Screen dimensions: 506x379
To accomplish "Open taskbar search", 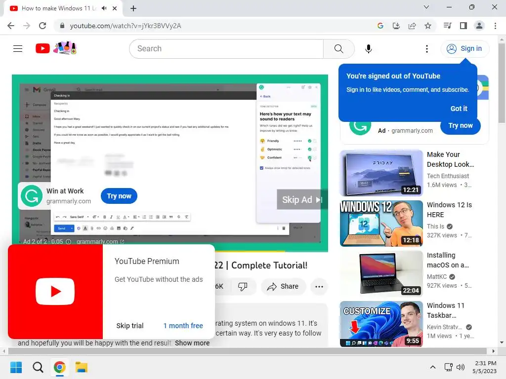I will (x=38, y=367).
